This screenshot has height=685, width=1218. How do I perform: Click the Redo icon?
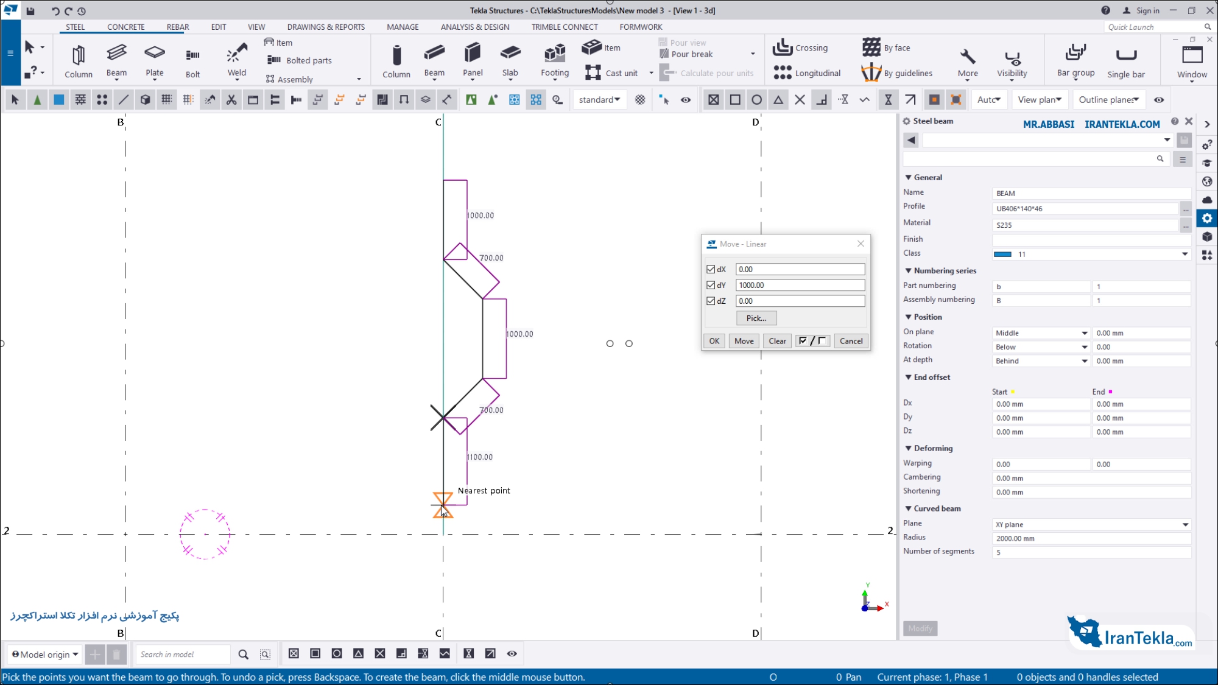(68, 10)
